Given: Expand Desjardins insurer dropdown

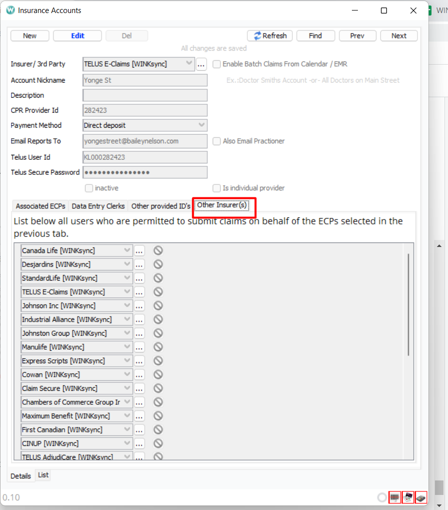Looking at the screenshot, I should (127, 264).
